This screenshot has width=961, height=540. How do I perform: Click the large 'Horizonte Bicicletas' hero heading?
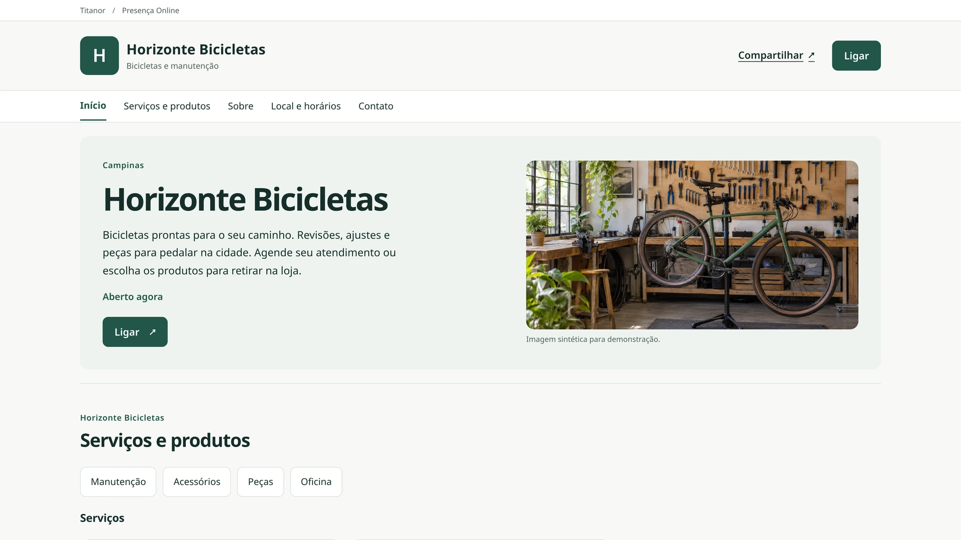pyautogui.click(x=245, y=199)
